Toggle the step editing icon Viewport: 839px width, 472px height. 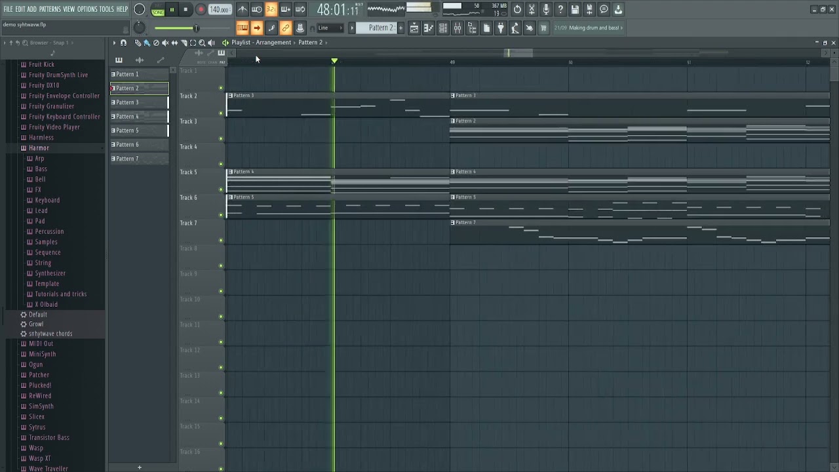(271, 28)
